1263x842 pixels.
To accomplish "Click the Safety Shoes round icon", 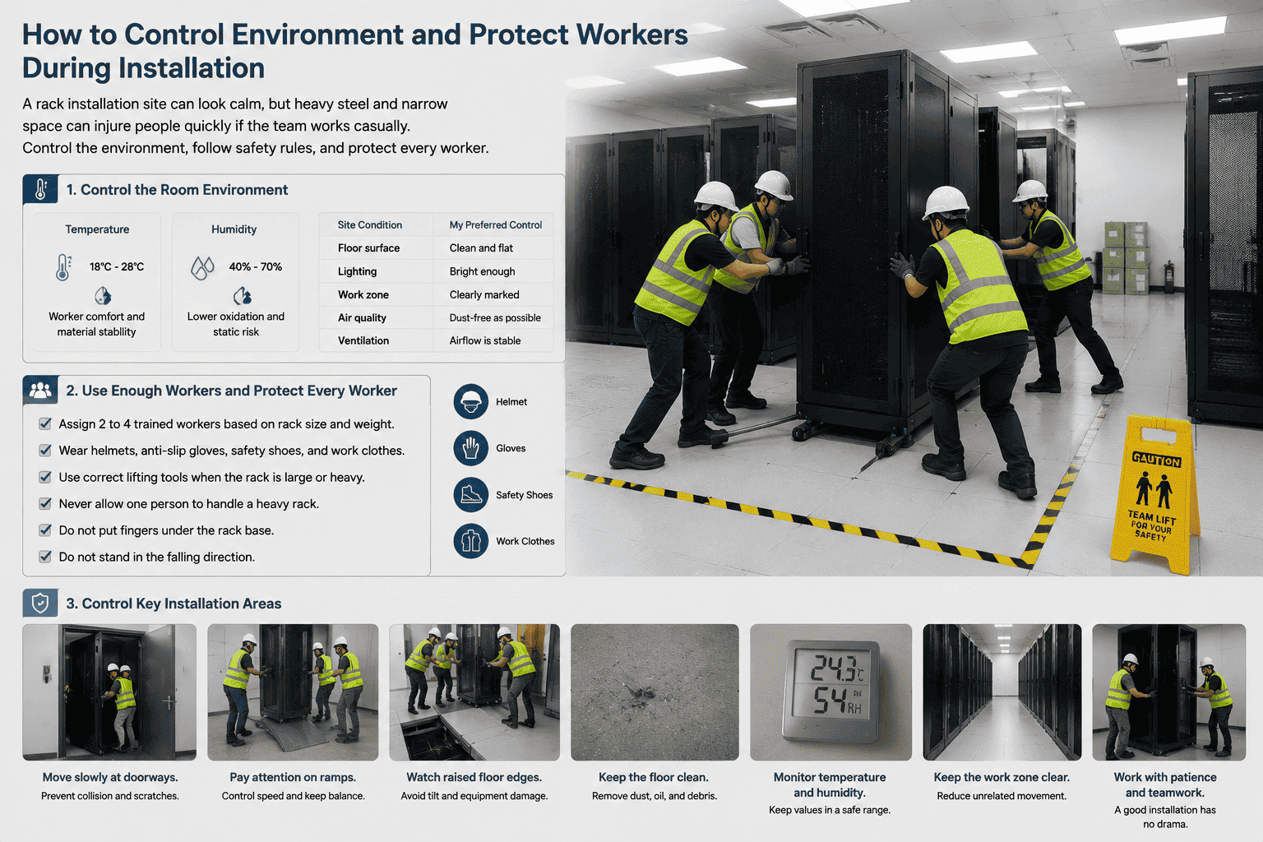I will (471, 495).
